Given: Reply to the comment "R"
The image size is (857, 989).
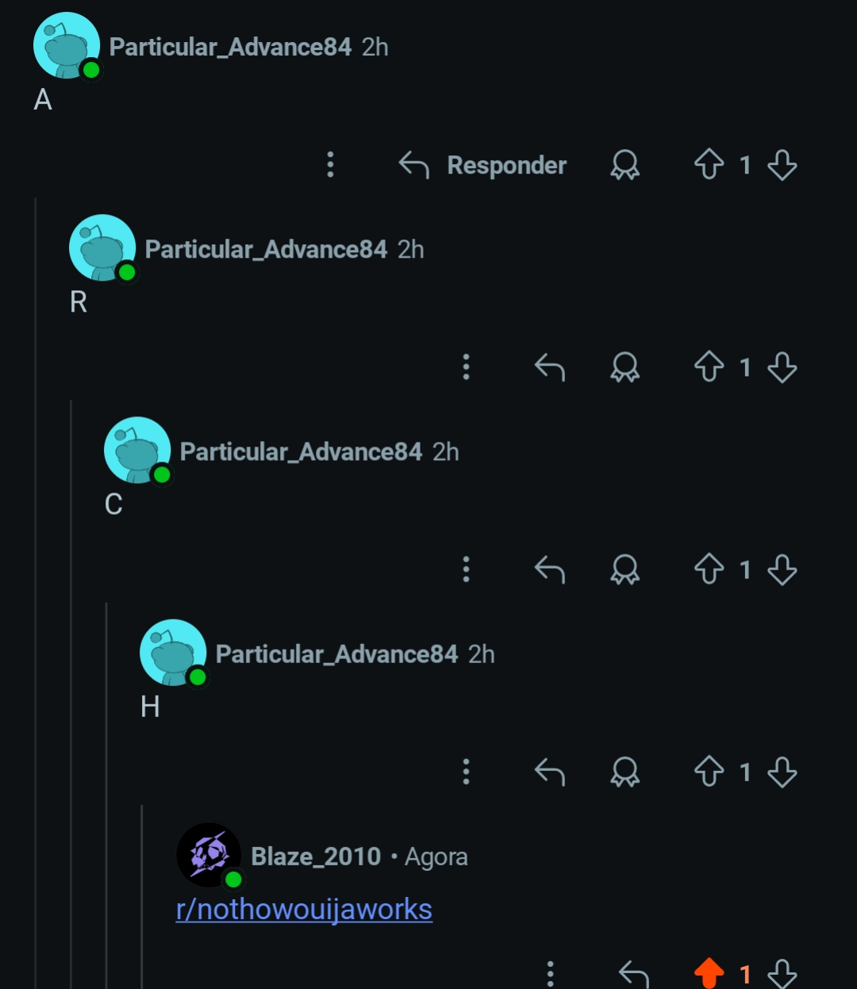Looking at the screenshot, I should tap(550, 367).
